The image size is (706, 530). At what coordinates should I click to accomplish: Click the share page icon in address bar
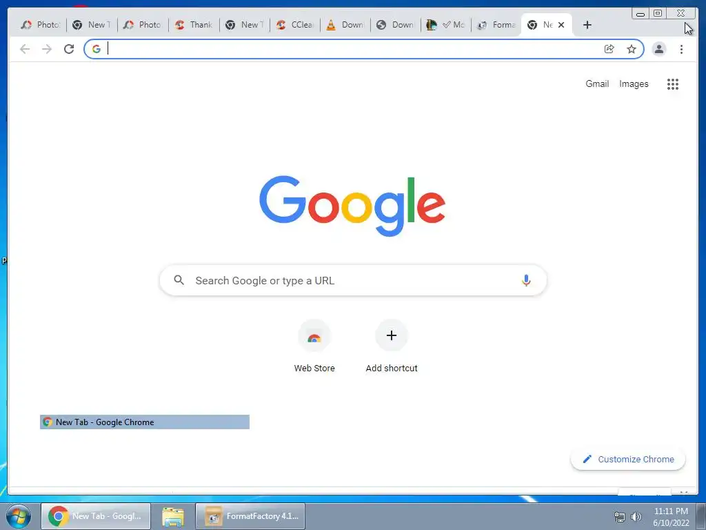609,49
